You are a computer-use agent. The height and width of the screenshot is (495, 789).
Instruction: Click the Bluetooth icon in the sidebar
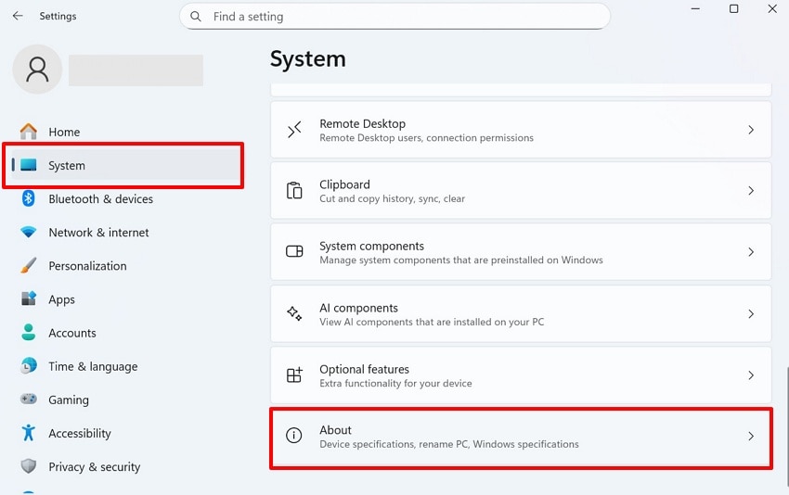(29, 198)
